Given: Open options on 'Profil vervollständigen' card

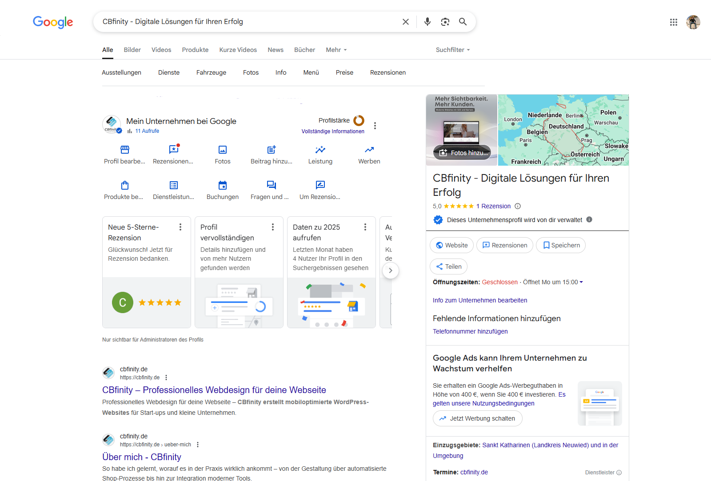Looking at the screenshot, I should tap(273, 227).
